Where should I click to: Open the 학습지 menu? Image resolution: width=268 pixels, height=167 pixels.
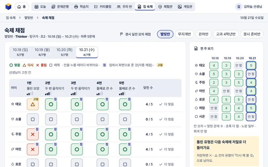click(x=81, y=7)
